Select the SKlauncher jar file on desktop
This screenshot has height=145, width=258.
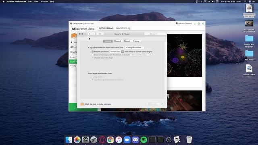point(249,11)
